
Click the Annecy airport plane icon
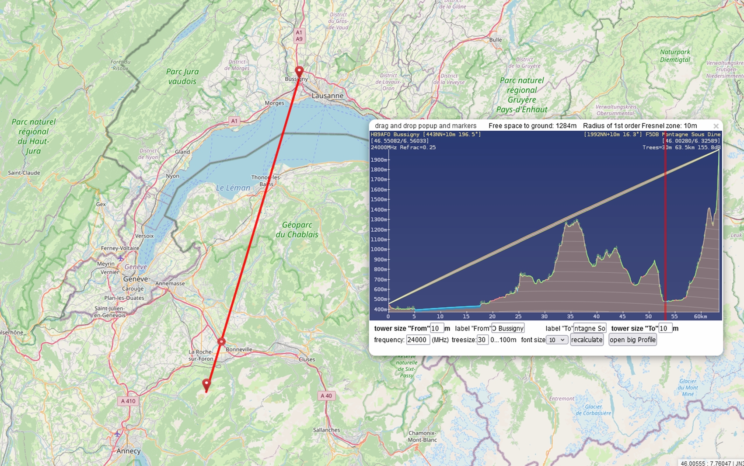click(117, 434)
